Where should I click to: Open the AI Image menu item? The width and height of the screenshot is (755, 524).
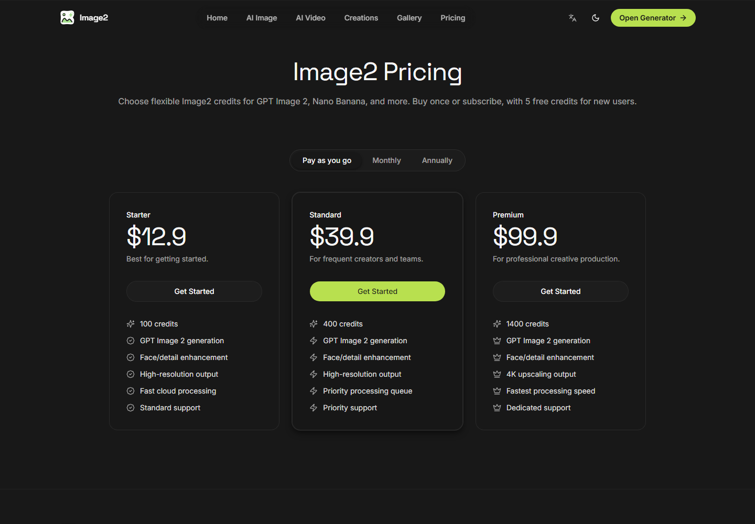[262, 18]
